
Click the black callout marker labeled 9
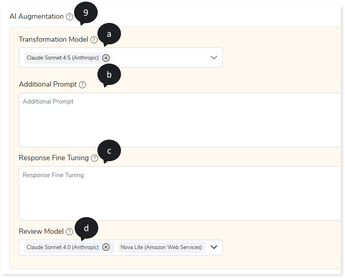click(86, 13)
